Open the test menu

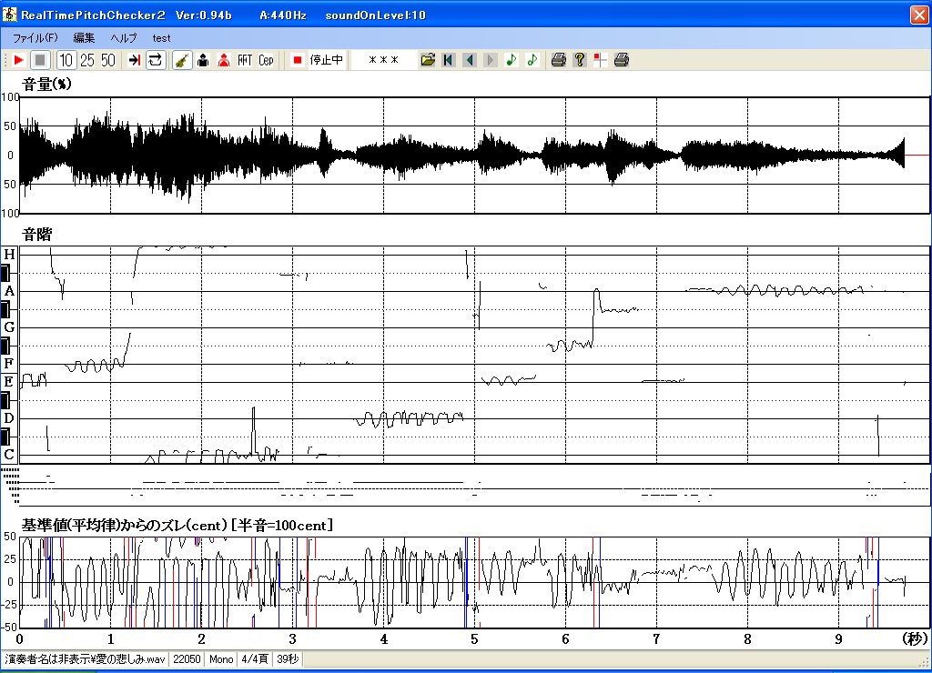(x=161, y=38)
